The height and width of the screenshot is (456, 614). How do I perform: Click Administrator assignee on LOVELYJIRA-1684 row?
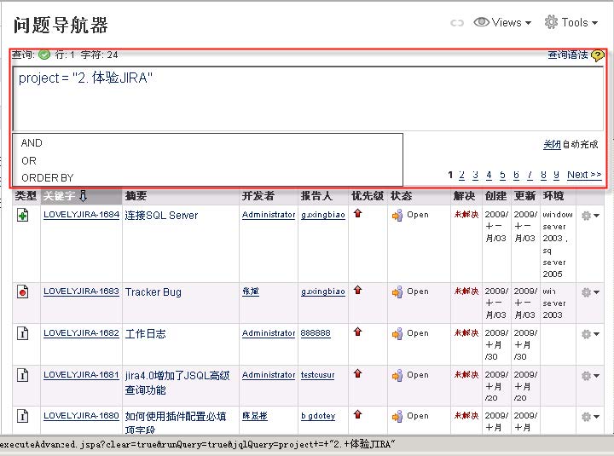tap(269, 215)
